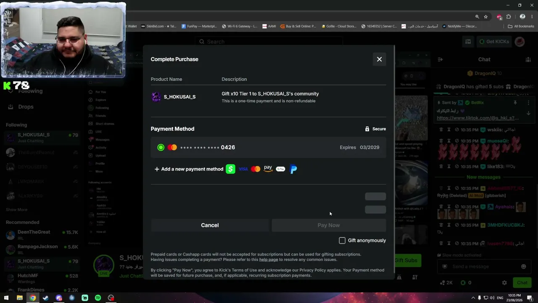Cancel the purchase
Screen dimensions: 538x303
point(210,225)
